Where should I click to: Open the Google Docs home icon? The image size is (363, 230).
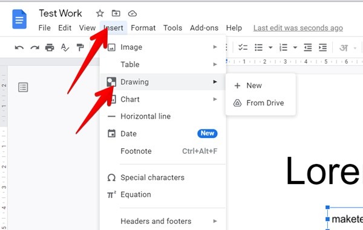[19, 19]
